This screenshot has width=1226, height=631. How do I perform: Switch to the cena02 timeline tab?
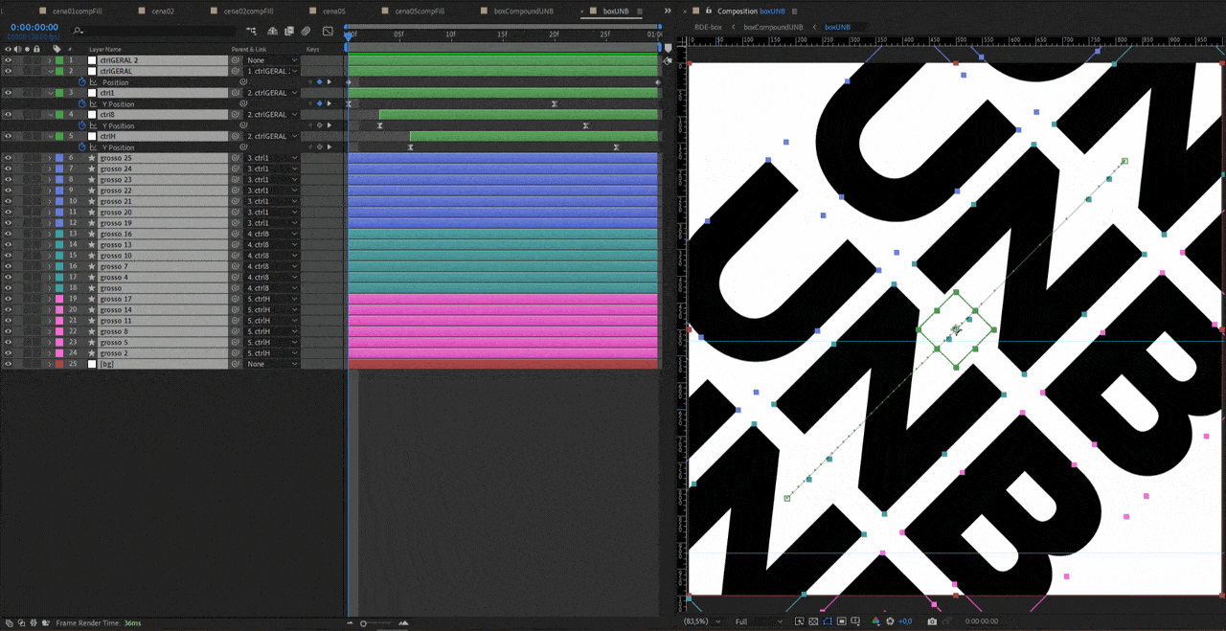click(162, 11)
